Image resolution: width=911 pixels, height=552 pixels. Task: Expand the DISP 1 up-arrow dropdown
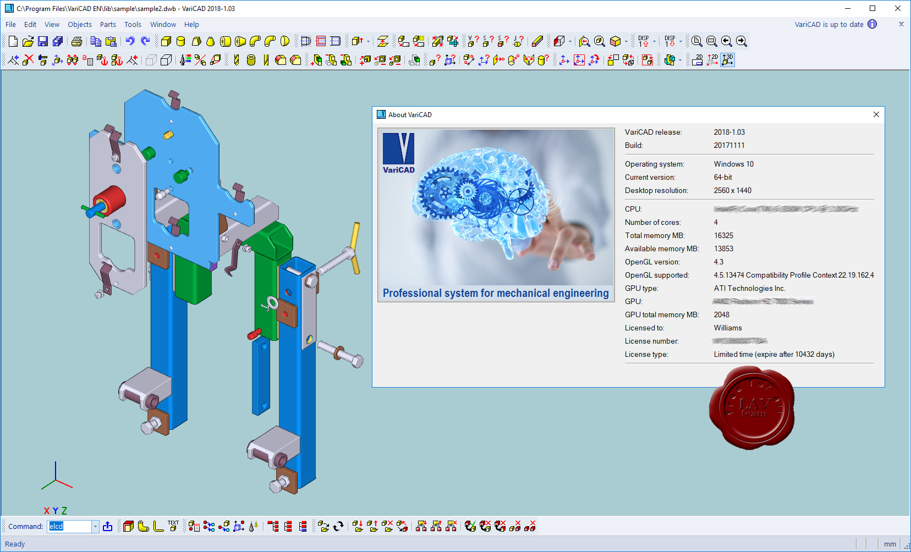[654, 41]
